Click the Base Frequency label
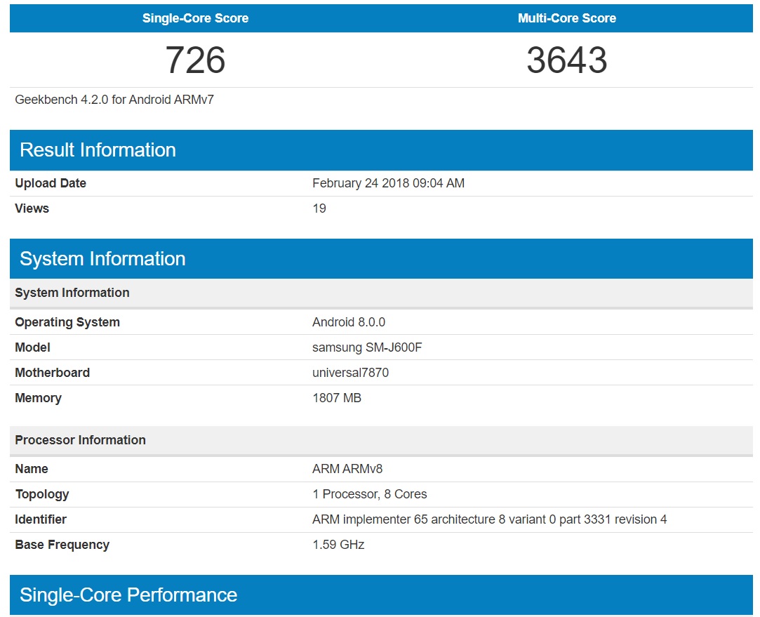 click(x=62, y=545)
